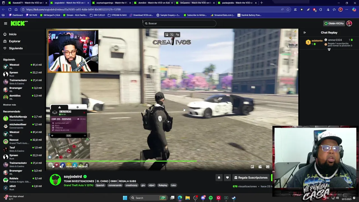Click the Roleplay tag
Image resolution: width=359 pixels, height=202 pixels.
click(163, 185)
